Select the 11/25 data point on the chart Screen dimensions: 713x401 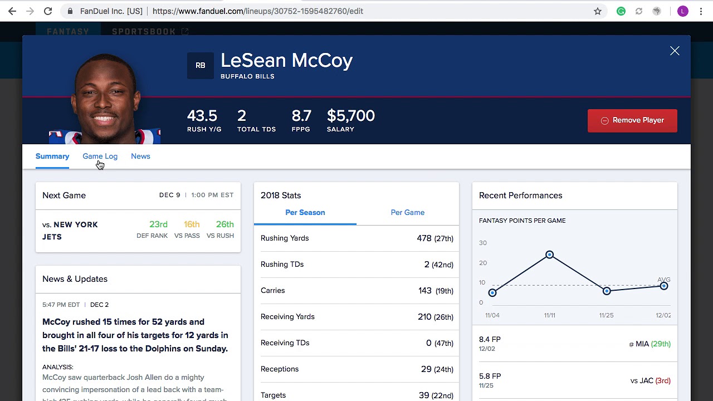[x=607, y=291]
